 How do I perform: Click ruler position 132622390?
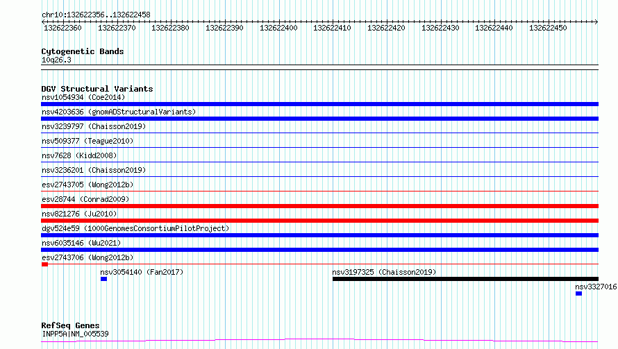(224, 28)
